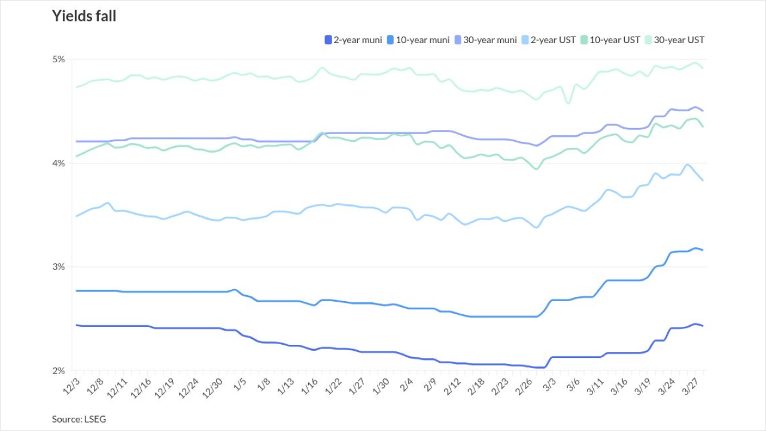Toggle the "2-year UST" legend text
This screenshot has width=766, height=431.
click(x=553, y=40)
